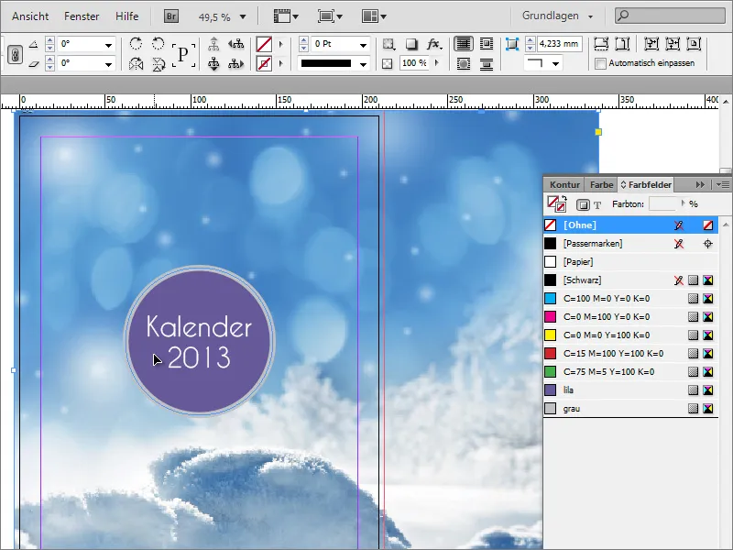Screen dimensions: 733x550
Task: Open the Hilfe menu
Action: coord(127,16)
